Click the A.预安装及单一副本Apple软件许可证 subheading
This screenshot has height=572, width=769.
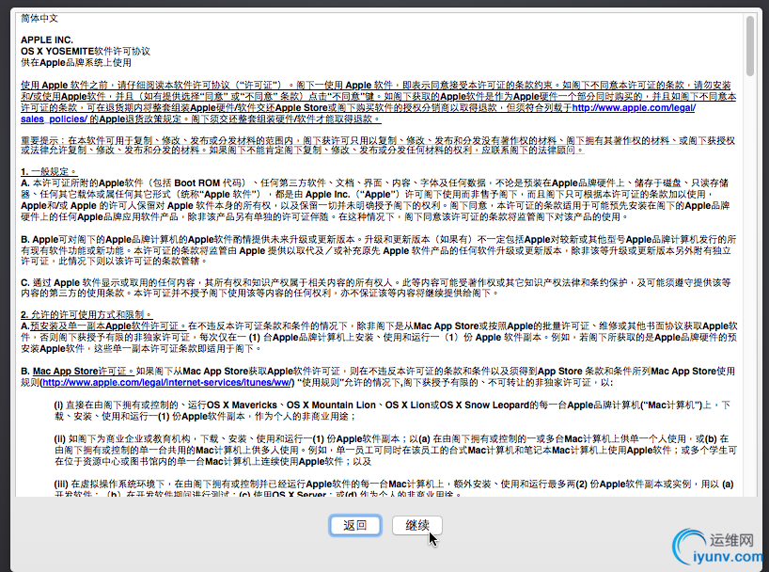[103, 326]
